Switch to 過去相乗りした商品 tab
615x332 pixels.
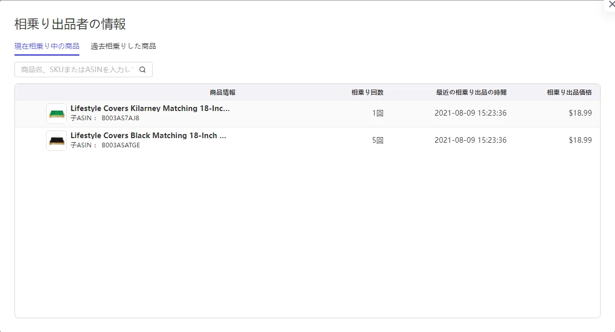click(124, 46)
